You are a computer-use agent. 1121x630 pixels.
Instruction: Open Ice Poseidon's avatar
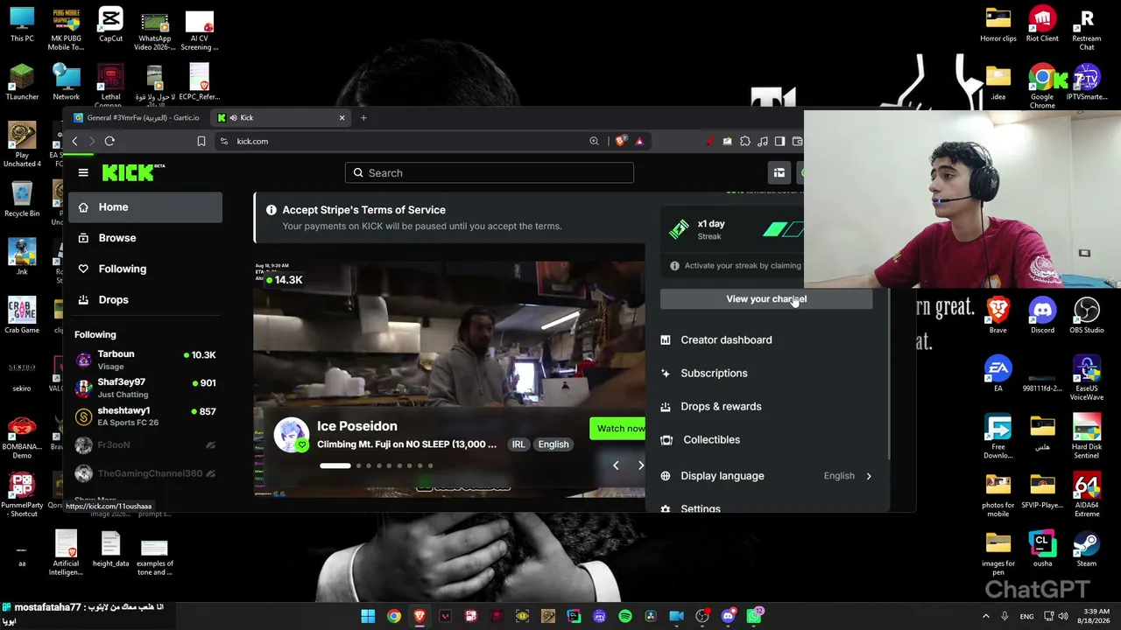click(x=292, y=435)
